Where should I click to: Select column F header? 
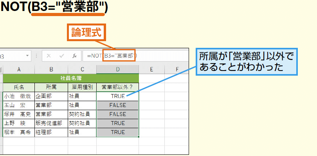[177, 69]
